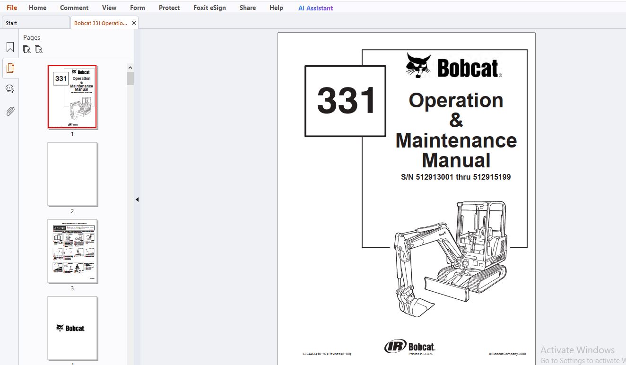Screen dimensions: 626x365
Task: Click the 'Printed in U.S.A.' text
Action: (420, 354)
